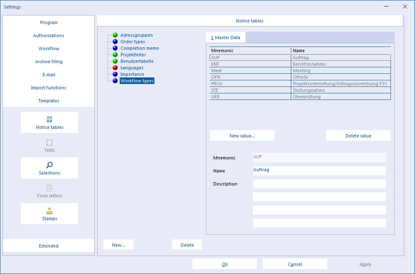
Task: Select the Texts notepad icon
Action: tap(49, 142)
